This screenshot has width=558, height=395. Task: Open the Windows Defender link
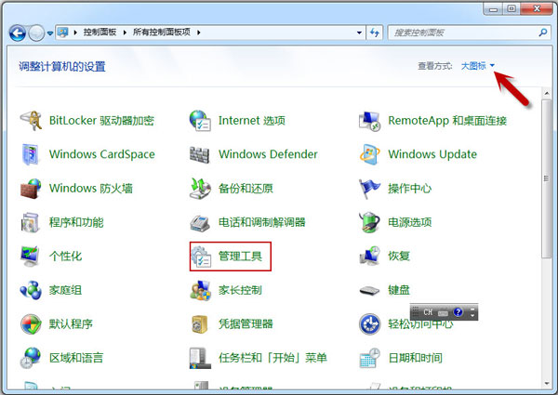268,154
